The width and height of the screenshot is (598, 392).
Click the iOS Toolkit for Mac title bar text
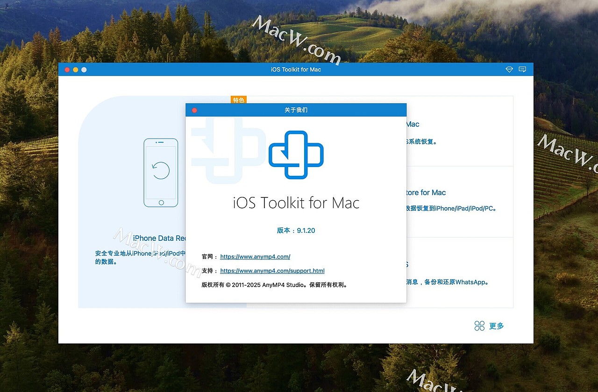(x=295, y=69)
